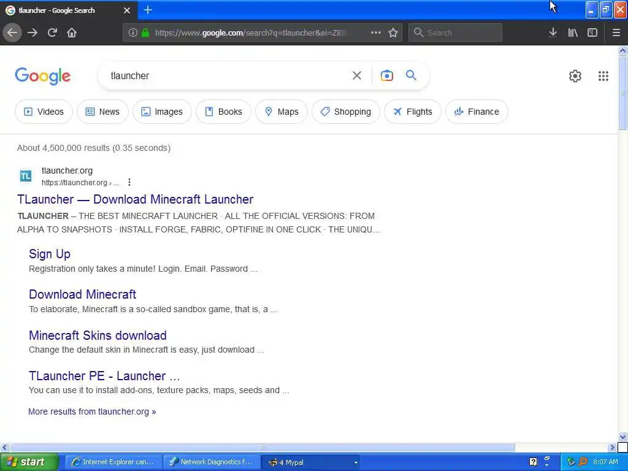Image resolution: width=628 pixels, height=471 pixels.
Task: Switch to Books results
Action: point(223,112)
